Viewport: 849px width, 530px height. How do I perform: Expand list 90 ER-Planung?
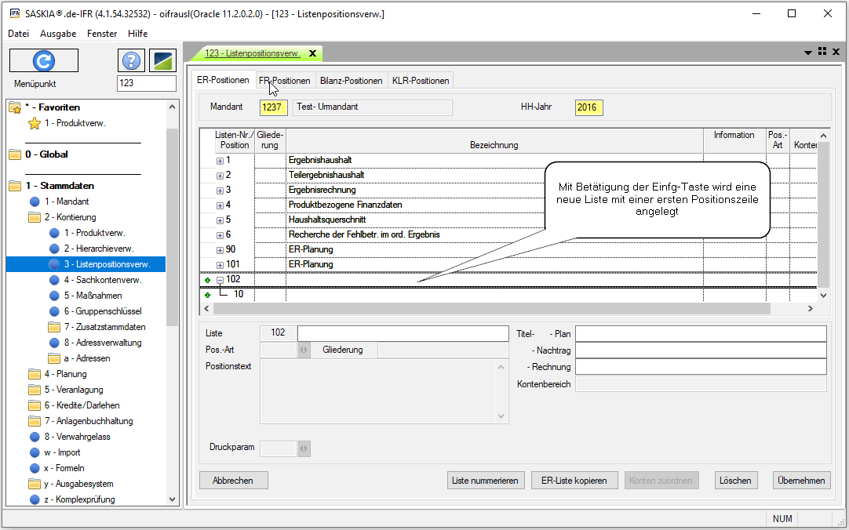pyautogui.click(x=220, y=250)
